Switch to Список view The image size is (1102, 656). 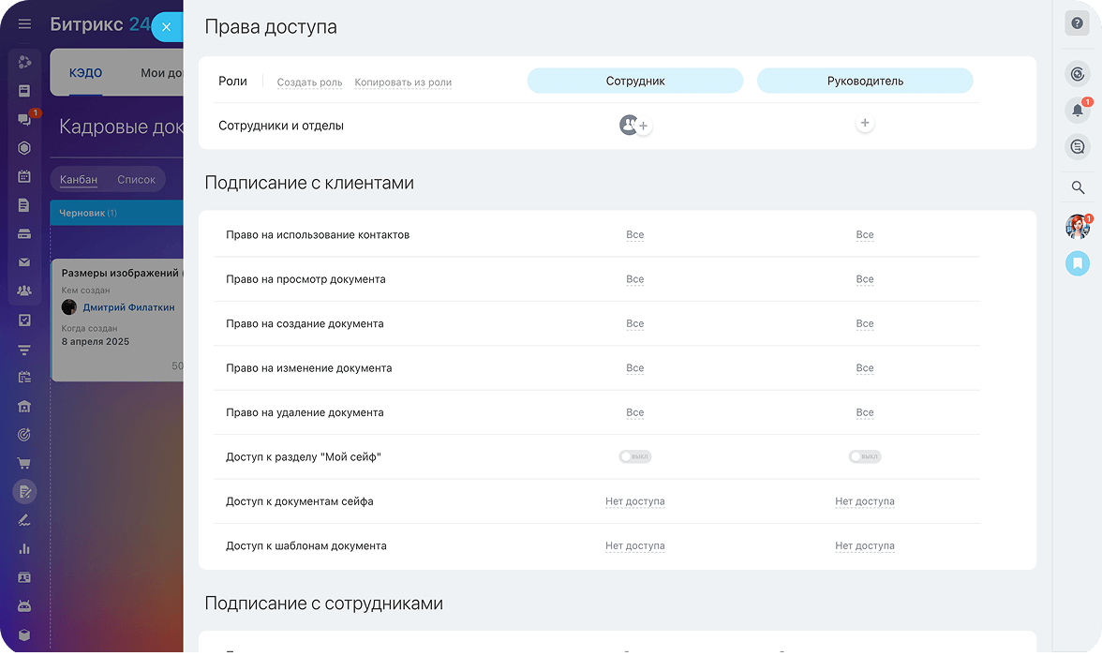[136, 179]
